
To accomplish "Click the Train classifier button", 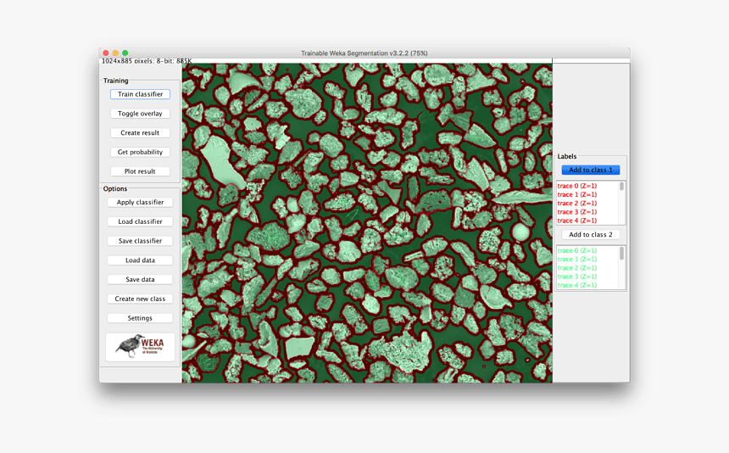I will 140,94.
